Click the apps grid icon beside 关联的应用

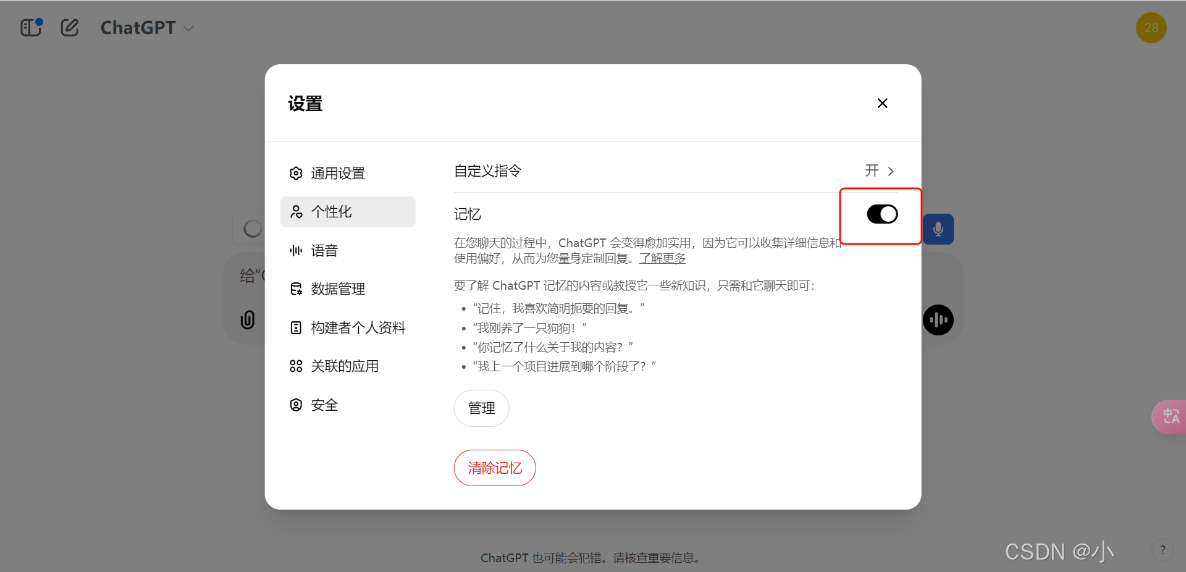click(296, 366)
